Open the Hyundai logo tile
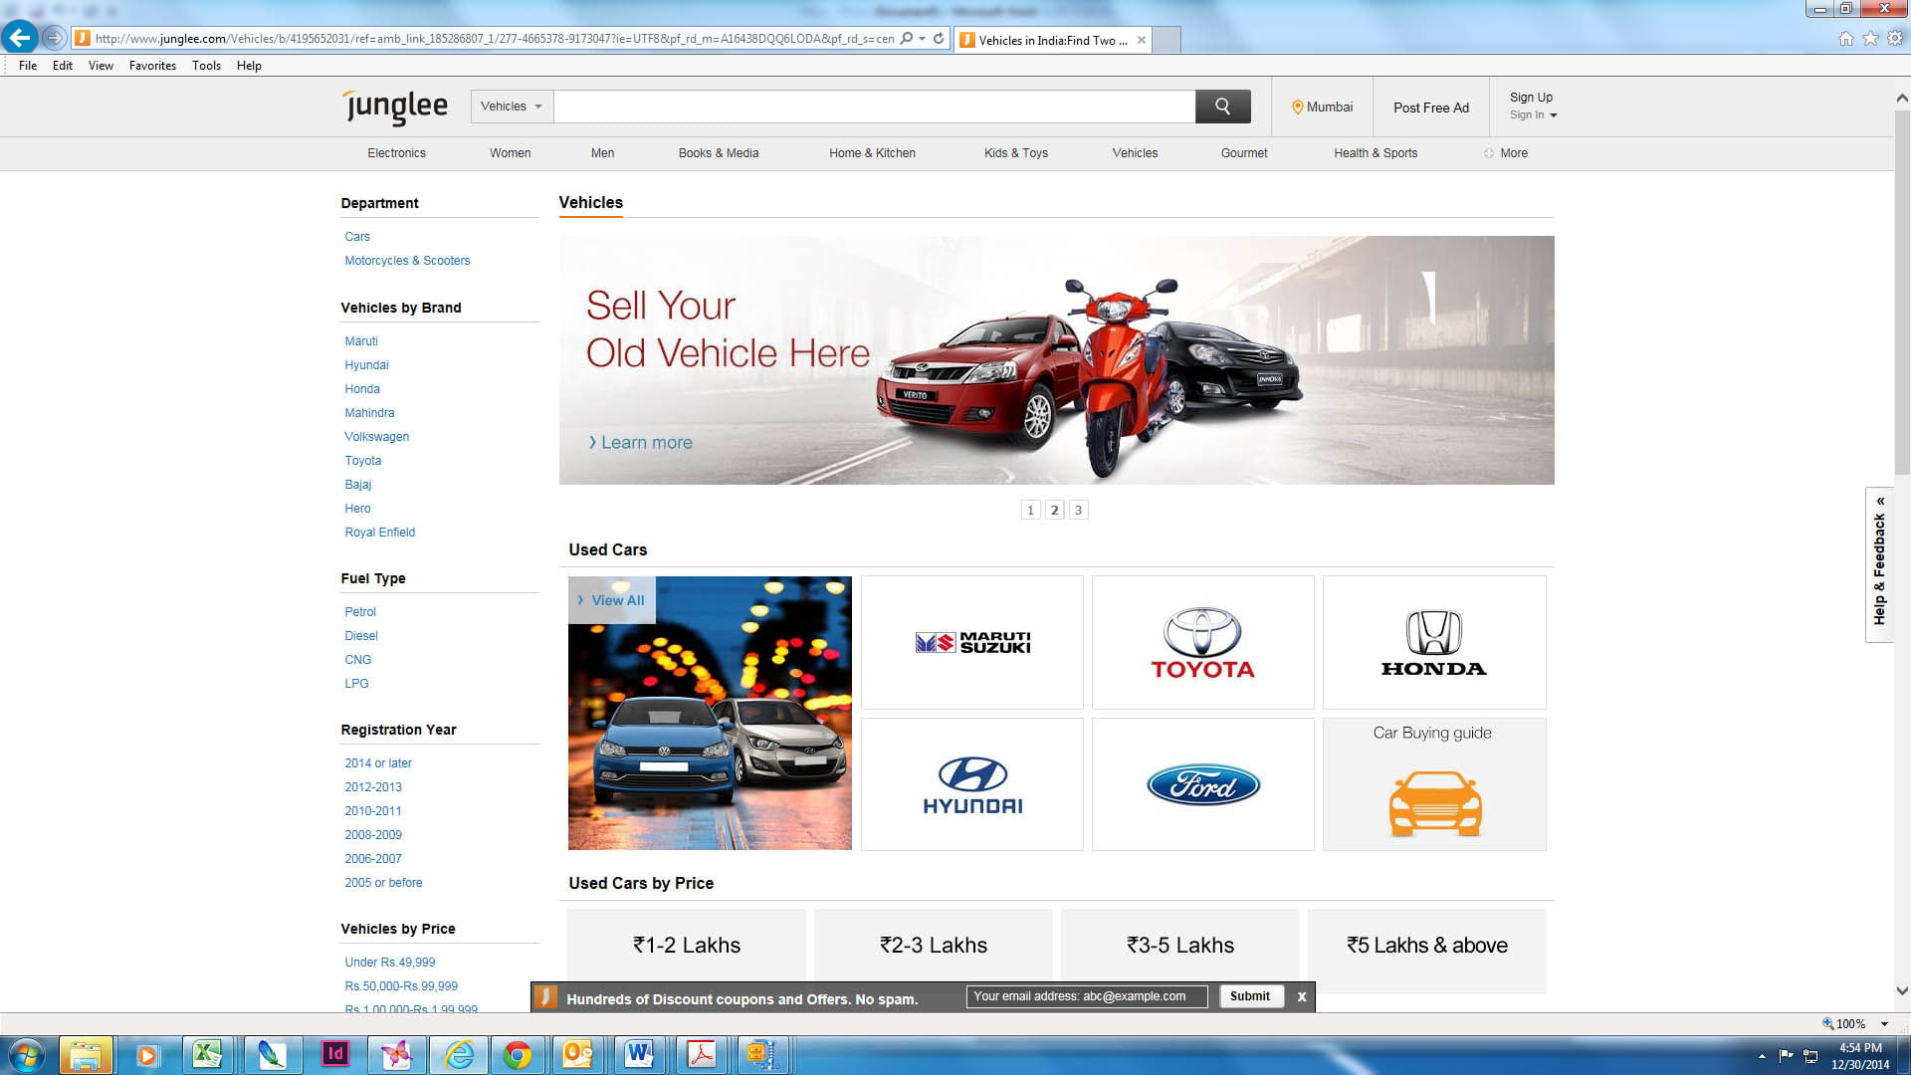1911x1075 pixels. tap(971, 784)
